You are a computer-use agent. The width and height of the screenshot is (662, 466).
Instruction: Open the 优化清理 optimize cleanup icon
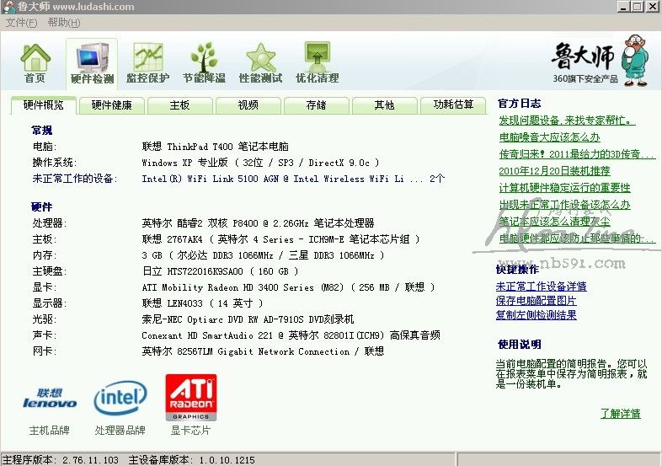pyautogui.click(x=317, y=63)
